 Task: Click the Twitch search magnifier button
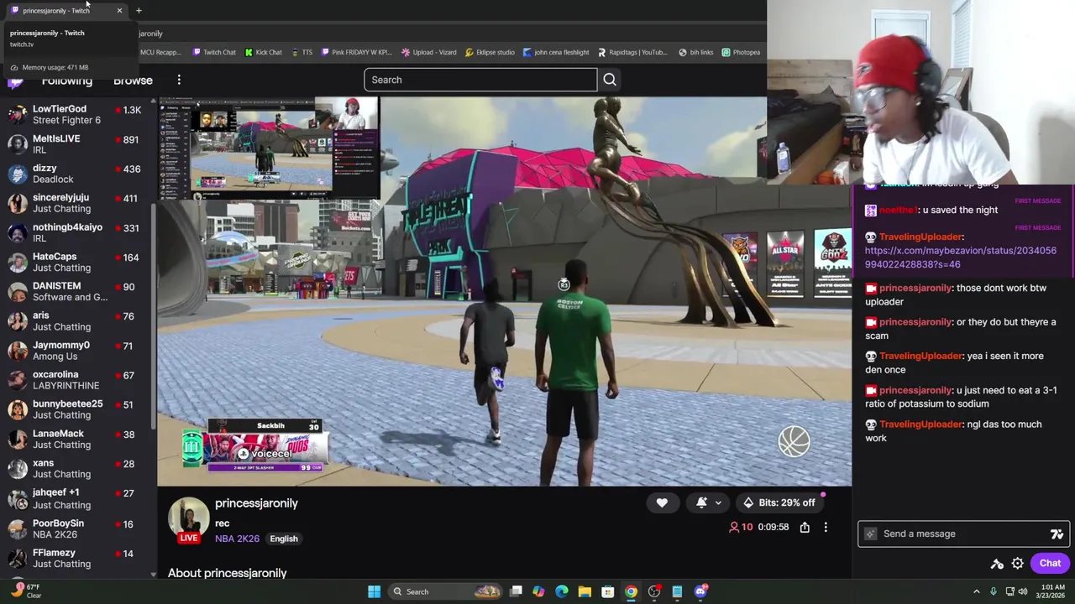[610, 80]
